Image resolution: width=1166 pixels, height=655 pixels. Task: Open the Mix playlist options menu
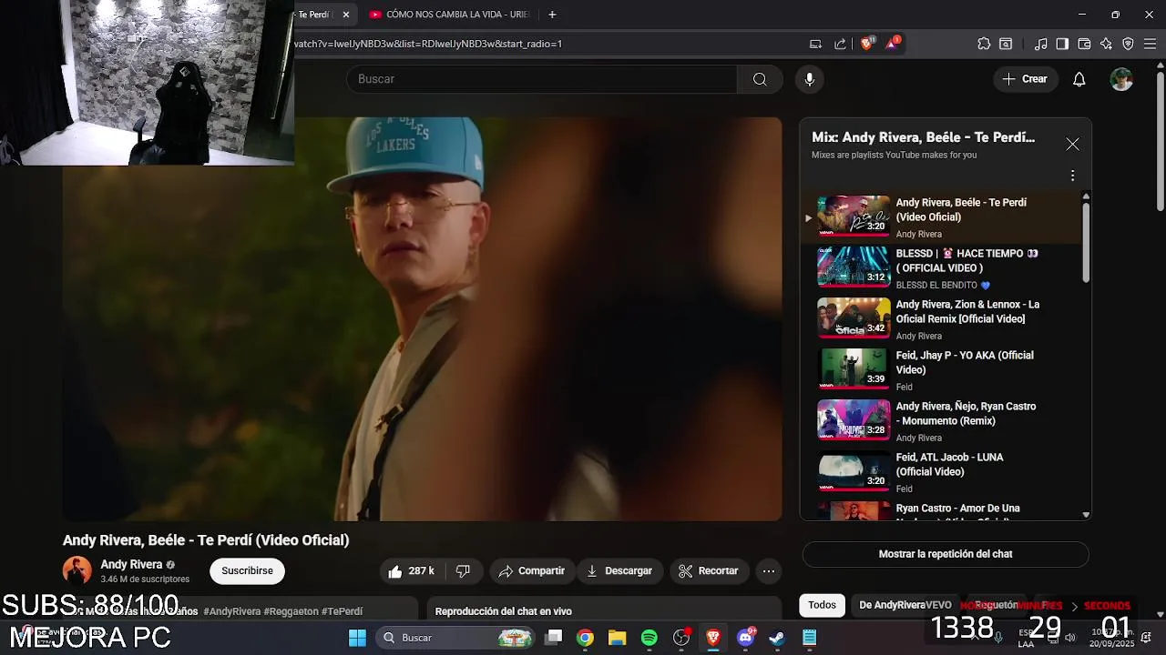[x=1072, y=176]
